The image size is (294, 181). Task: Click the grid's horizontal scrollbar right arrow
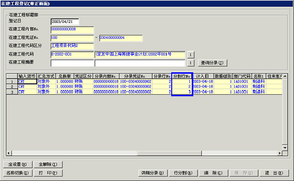[x=280, y=153]
